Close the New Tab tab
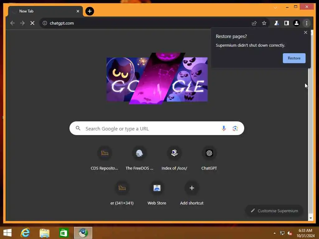This screenshot has height=239, width=319. pyautogui.click(x=78, y=11)
